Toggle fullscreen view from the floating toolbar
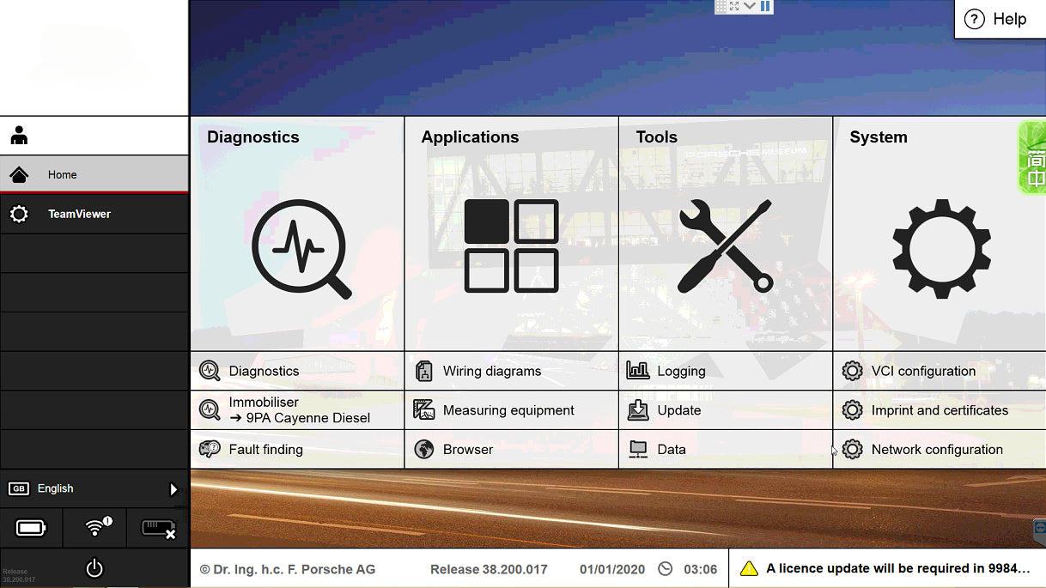Viewport: 1046px width, 588px height. pos(733,6)
